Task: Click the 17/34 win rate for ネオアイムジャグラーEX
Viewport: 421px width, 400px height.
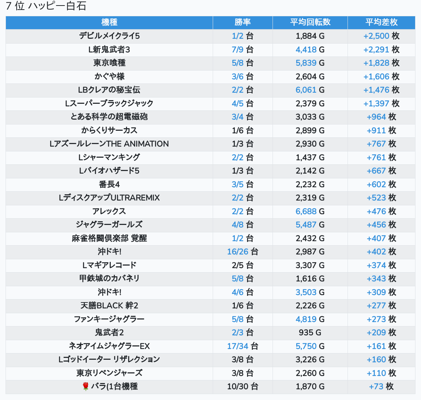Action: coord(237,346)
